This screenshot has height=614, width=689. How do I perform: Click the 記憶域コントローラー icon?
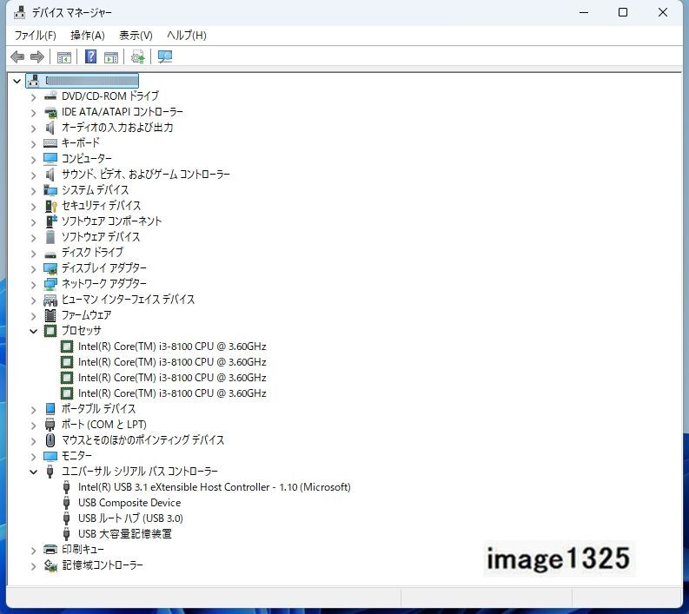[x=50, y=565]
